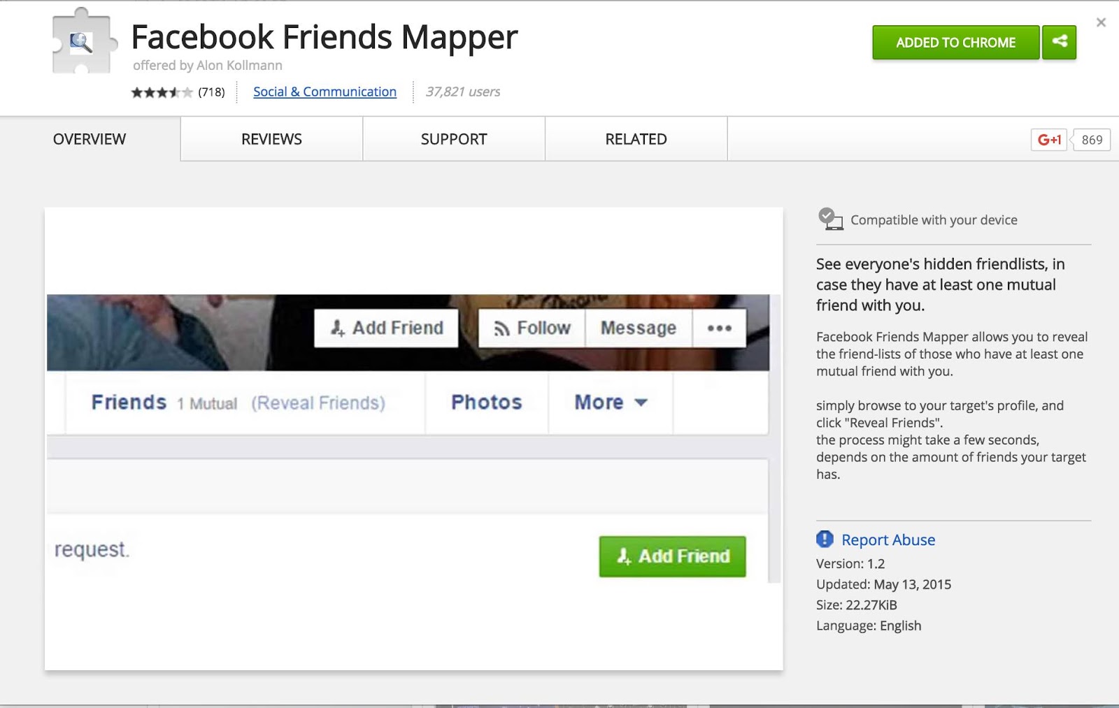Image resolution: width=1119 pixels, height=708 pixels.
Task: Open the Social & Communication category link
Action: pos(325,92)
